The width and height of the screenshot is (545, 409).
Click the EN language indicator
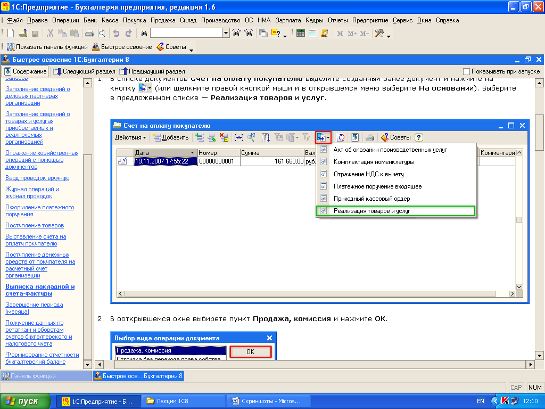coord(481,402)
